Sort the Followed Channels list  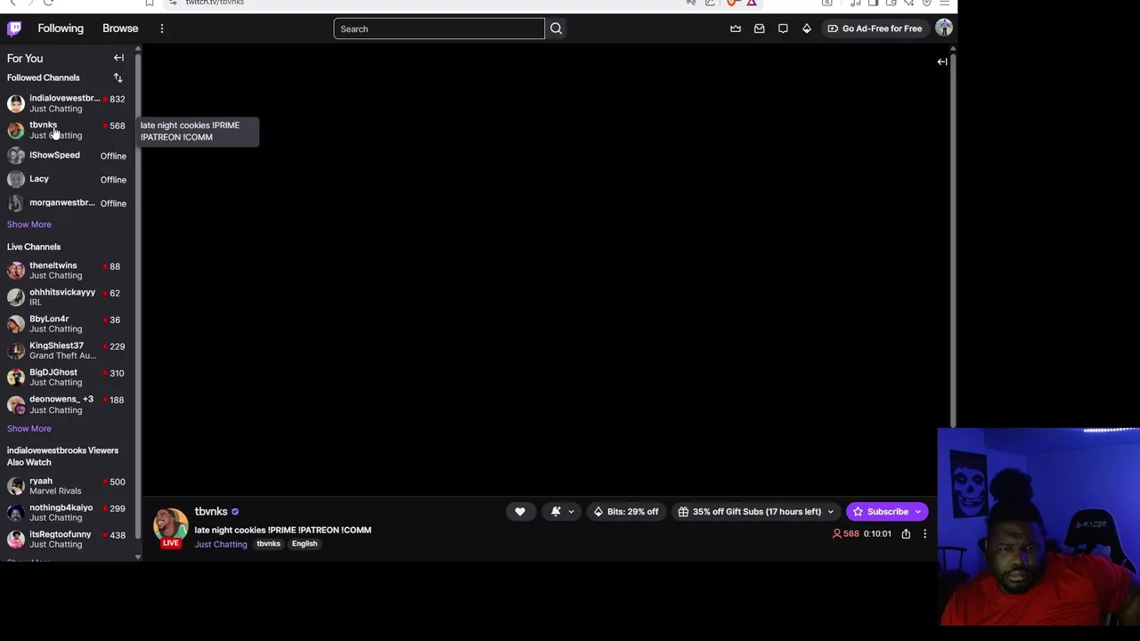tap(118, 77)
